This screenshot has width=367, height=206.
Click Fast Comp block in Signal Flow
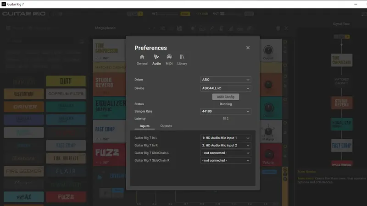341,146
